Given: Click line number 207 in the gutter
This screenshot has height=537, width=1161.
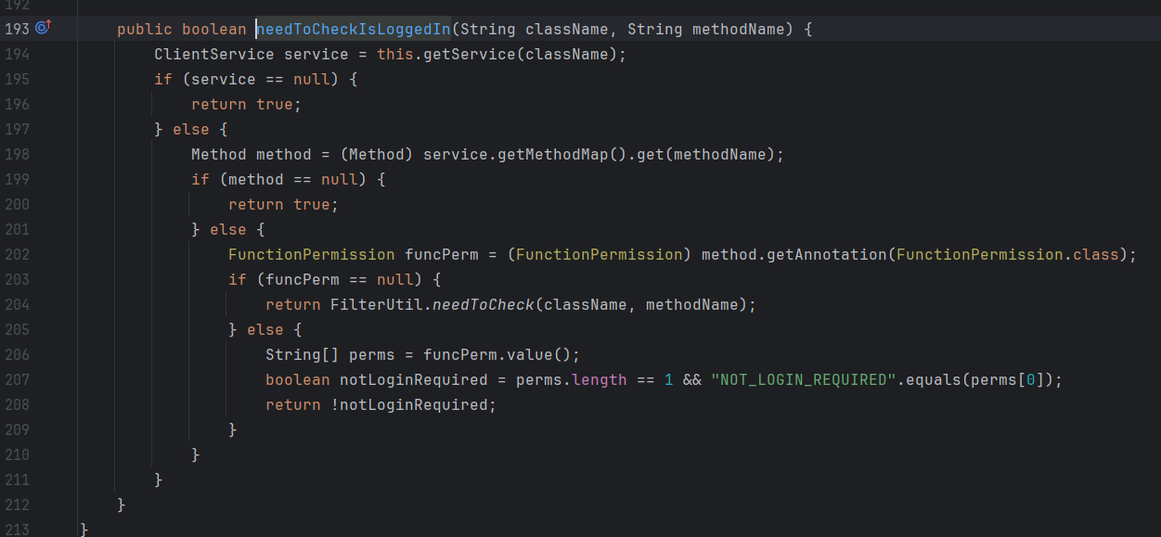Looking at the screenshot, I should 17,379.
